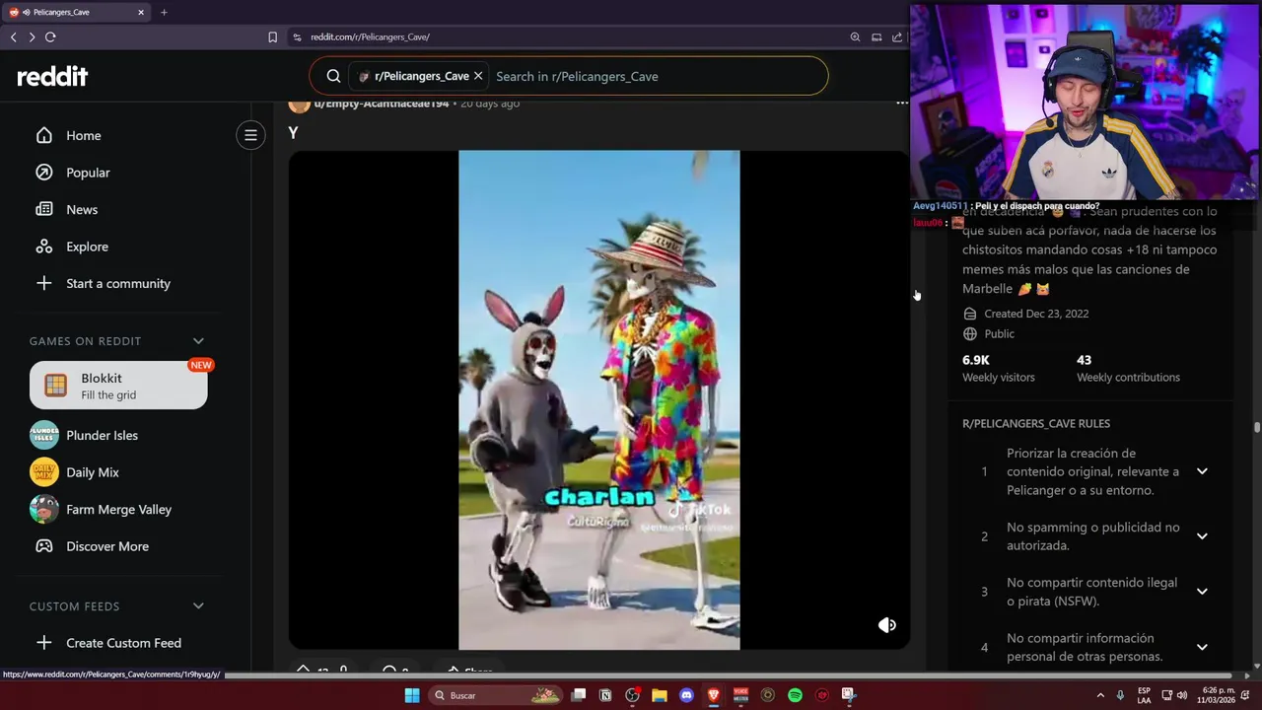Open u/Empty-Acanthaceae194 profile

pos(381,104)
